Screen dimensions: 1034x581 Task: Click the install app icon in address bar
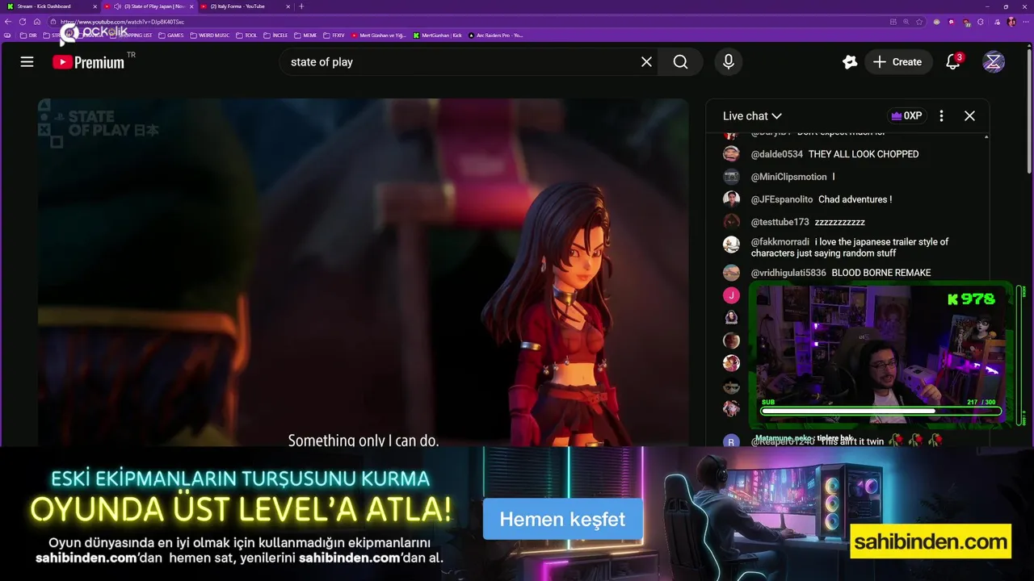coord(893,22)
